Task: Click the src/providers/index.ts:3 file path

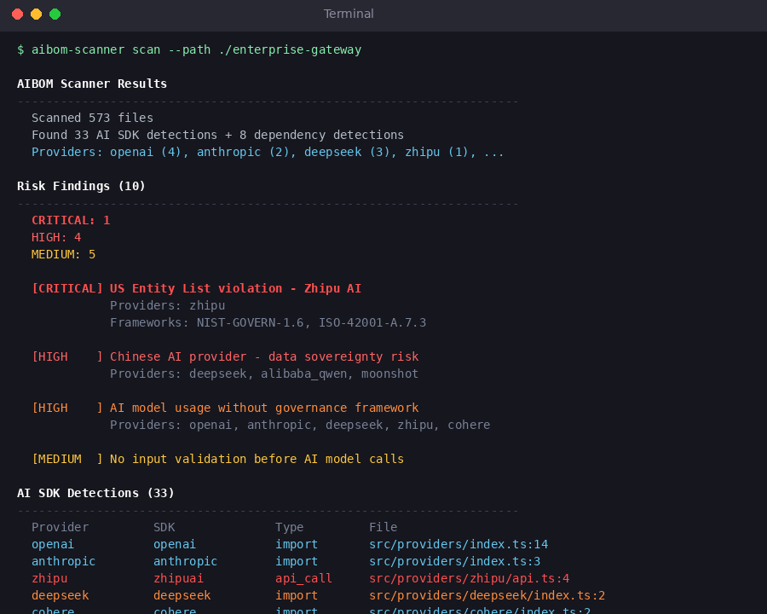Action: tap(455, 562)
